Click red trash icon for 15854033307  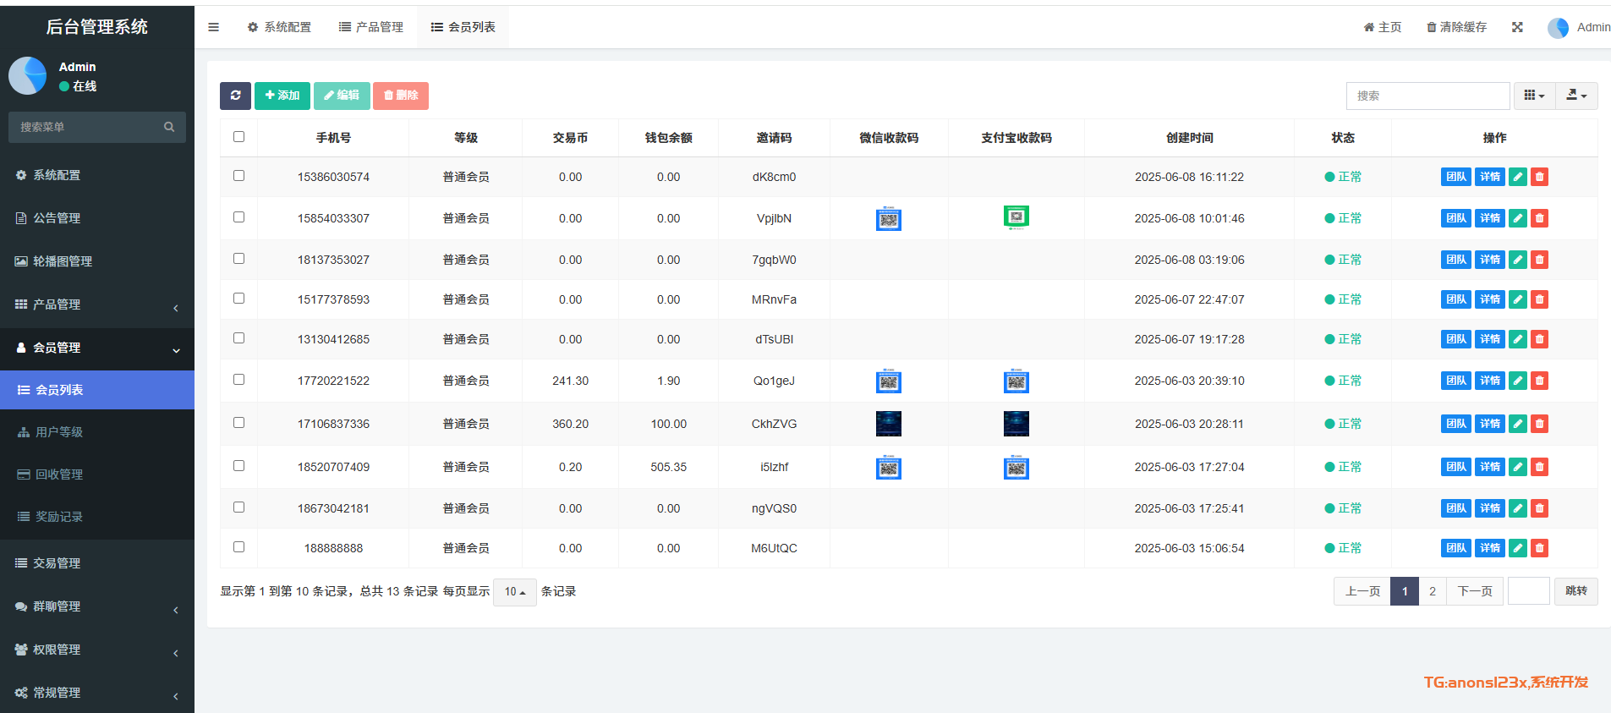[x=1540, y=218]
